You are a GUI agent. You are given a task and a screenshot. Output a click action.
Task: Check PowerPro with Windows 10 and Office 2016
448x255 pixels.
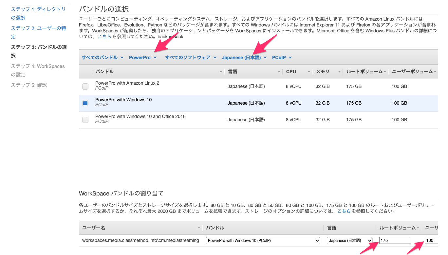pos(85,120)
